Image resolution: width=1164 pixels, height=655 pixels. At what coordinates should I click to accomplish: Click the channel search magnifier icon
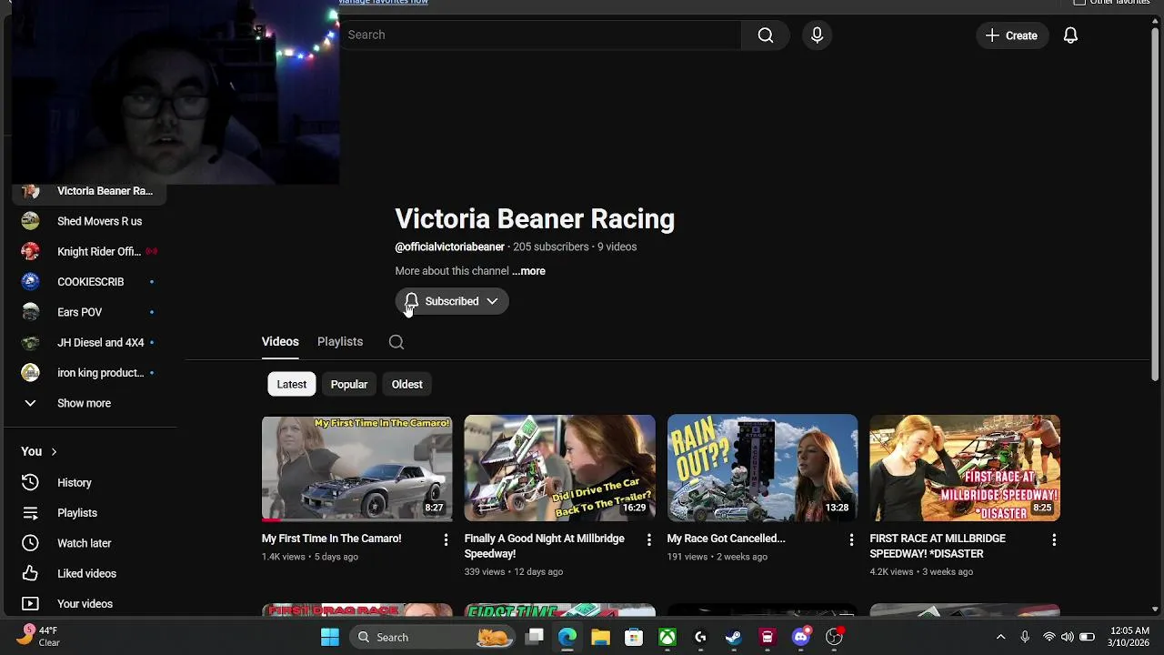pyautogui.click(x=396, y=342)
